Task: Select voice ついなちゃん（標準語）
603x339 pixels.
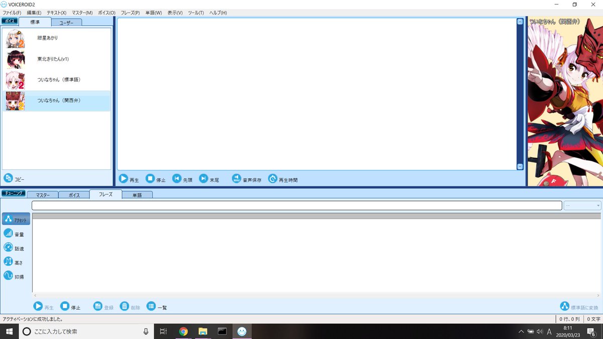Action: point(56,80)
